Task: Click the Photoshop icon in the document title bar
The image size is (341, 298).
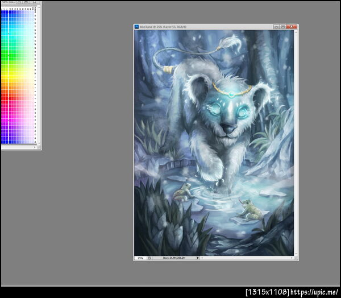Action: pos(136,27)
